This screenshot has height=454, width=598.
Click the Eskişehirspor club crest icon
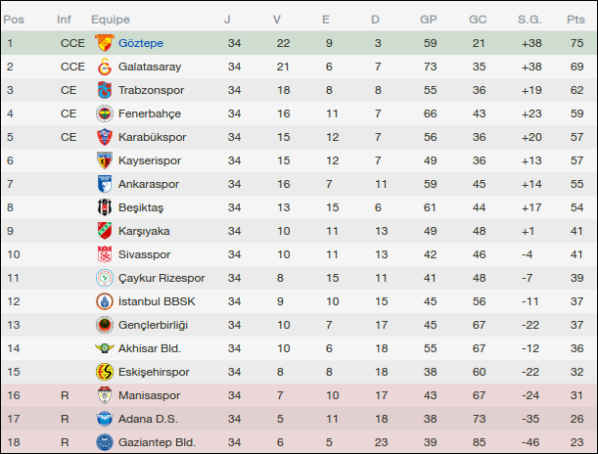pos(104,372)
